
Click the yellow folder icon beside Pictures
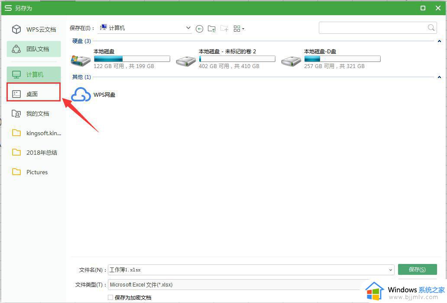[16, 172]
